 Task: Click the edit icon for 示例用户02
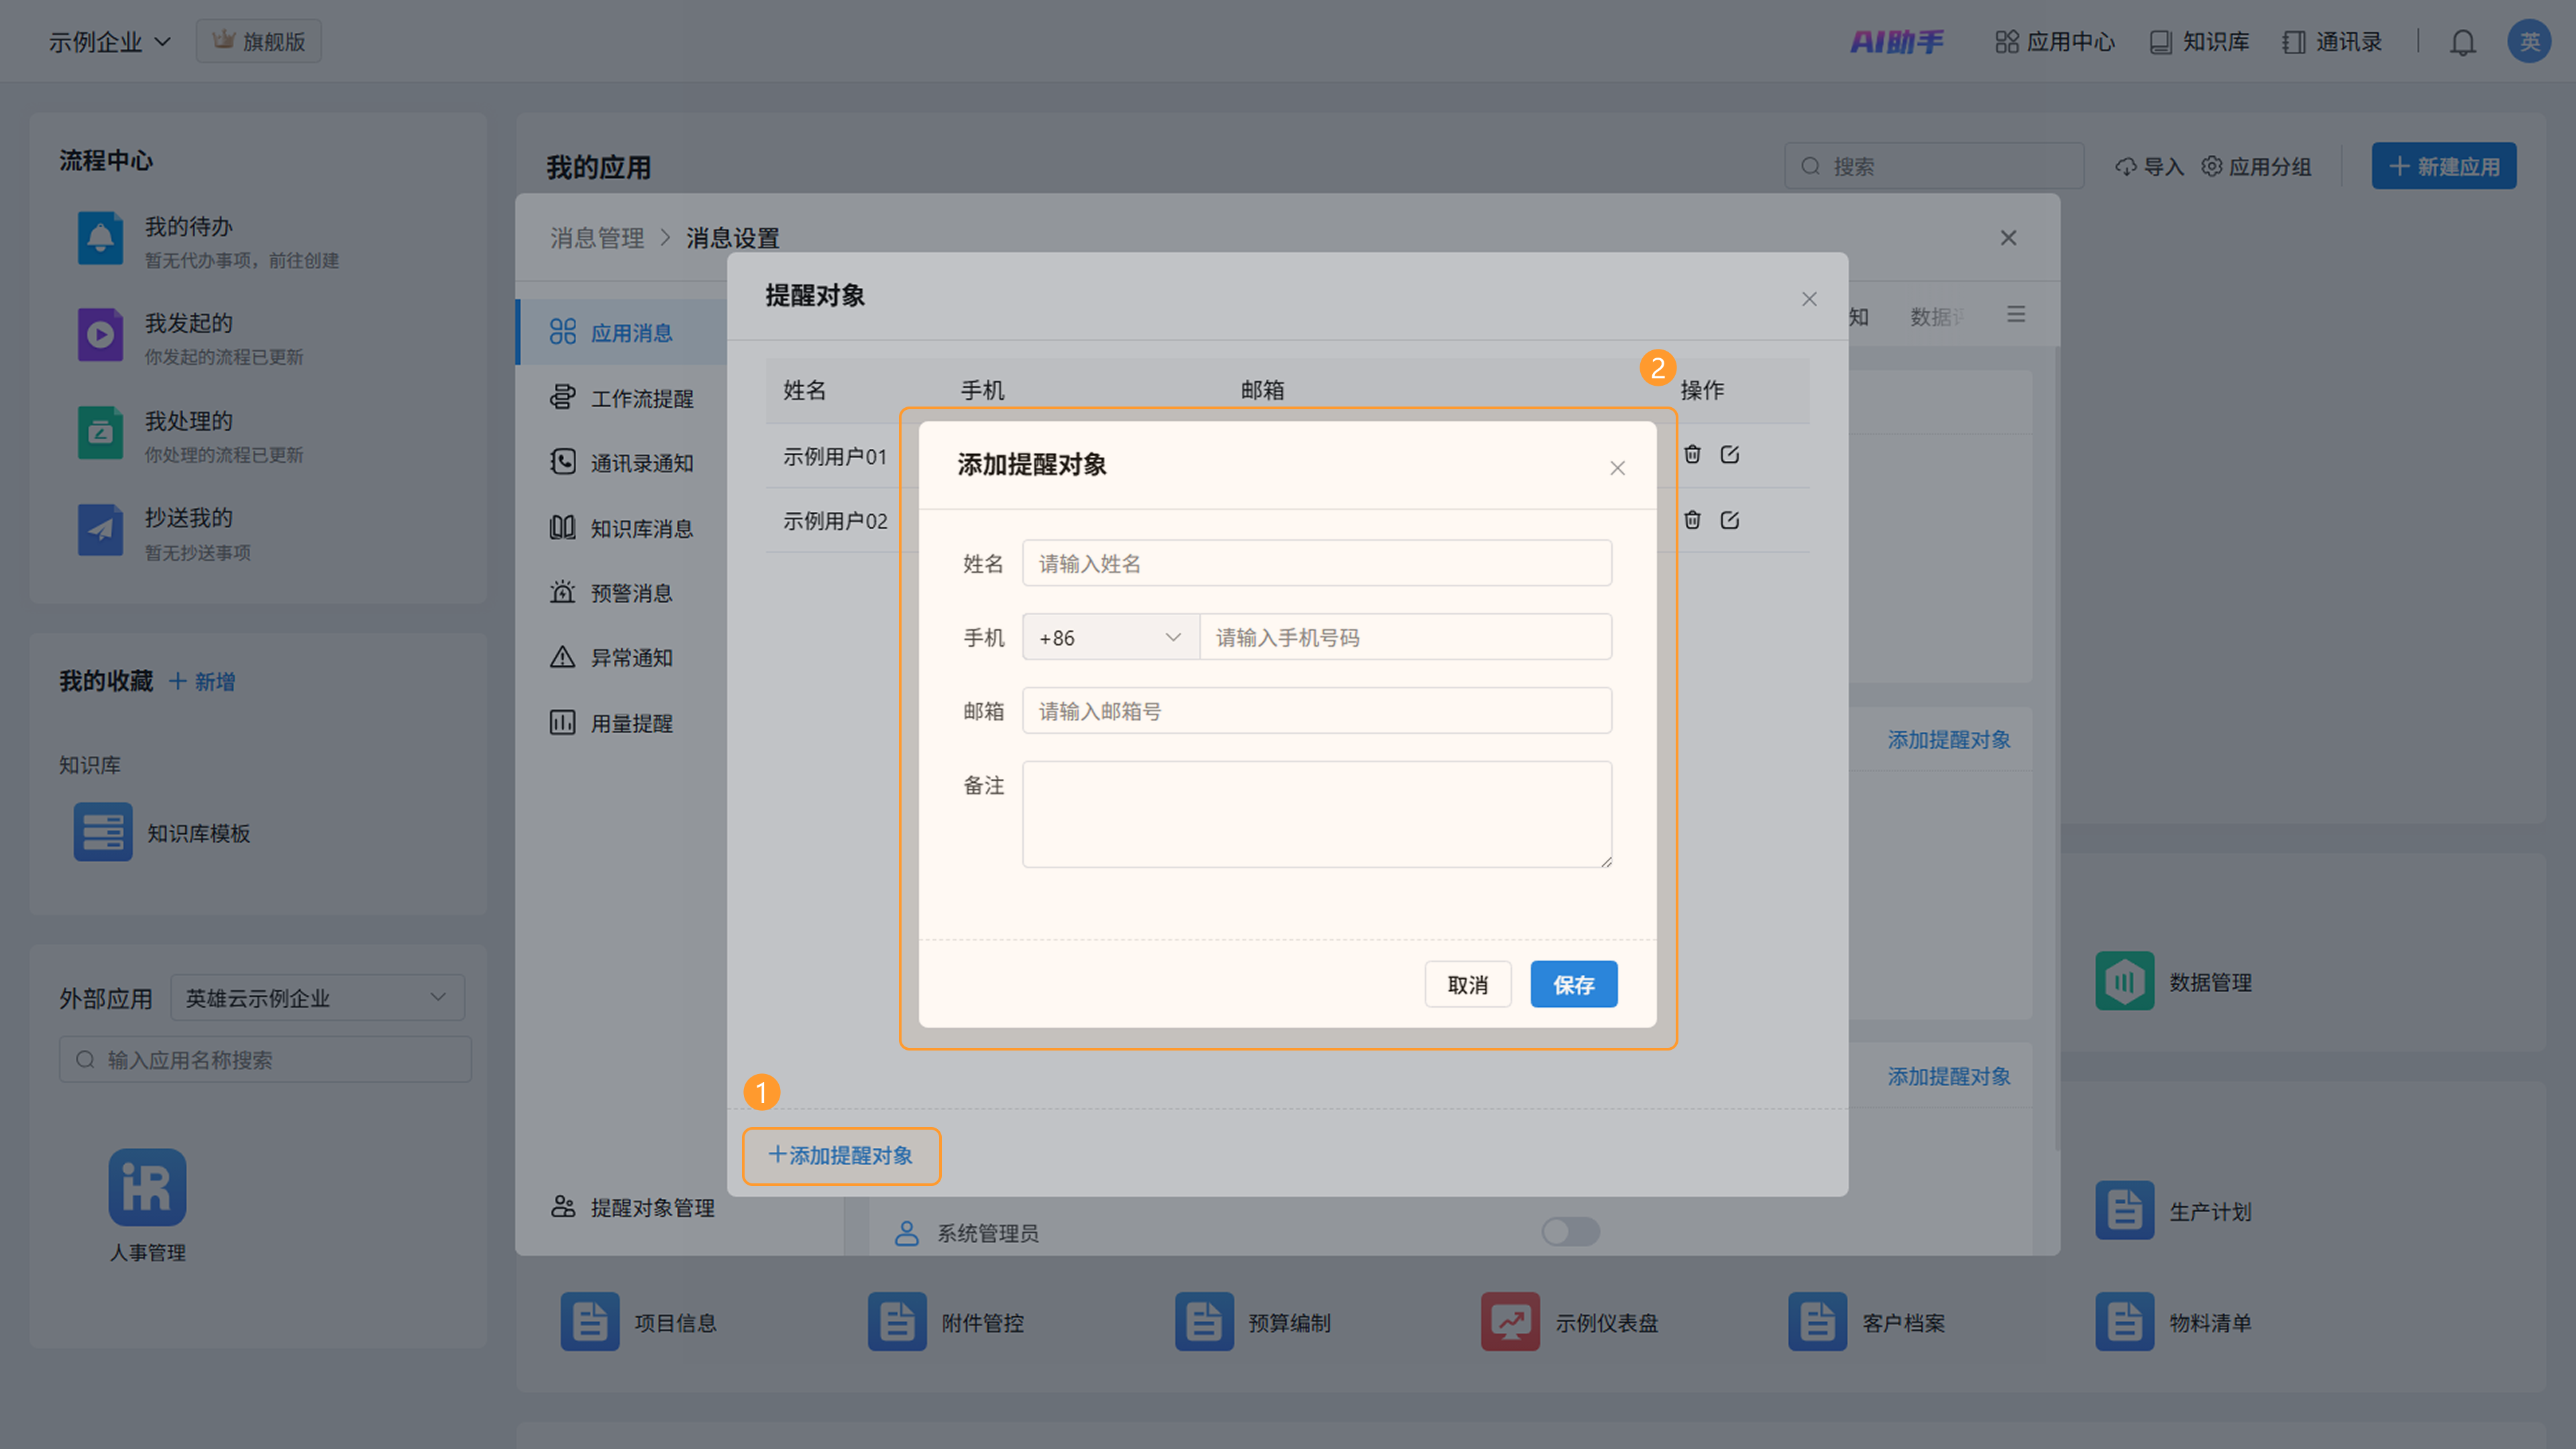point(1729,520)
